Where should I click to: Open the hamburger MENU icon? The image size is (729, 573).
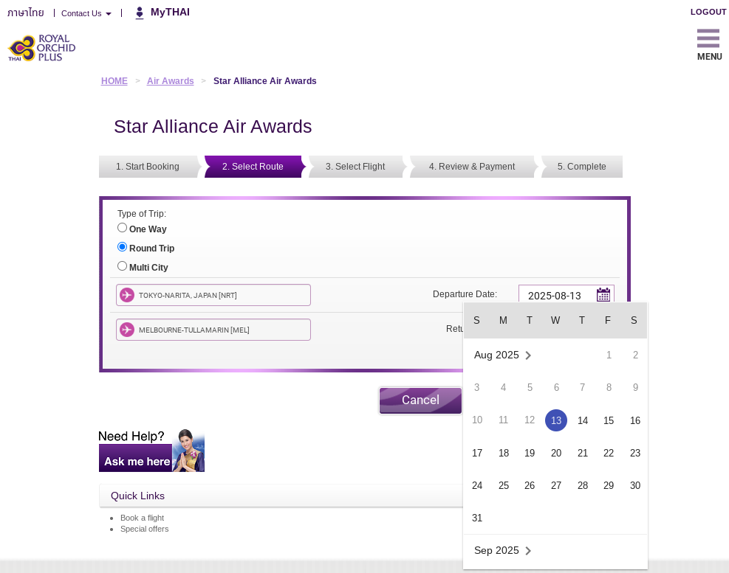[708, 38]
